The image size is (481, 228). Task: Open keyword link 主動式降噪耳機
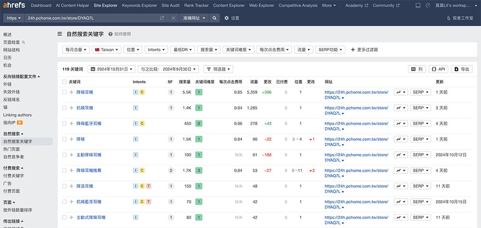click(x=91, y=217)
